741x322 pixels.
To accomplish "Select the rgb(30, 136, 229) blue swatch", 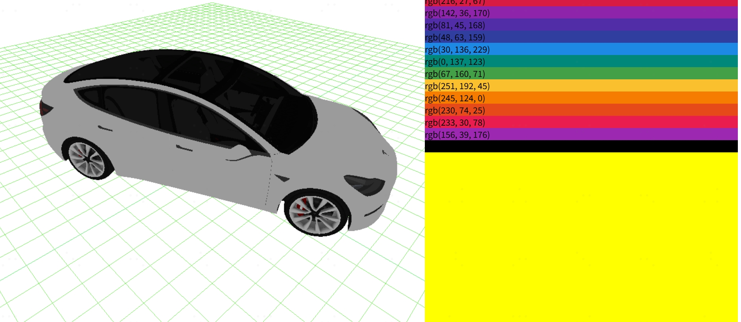I will point(581,49).
